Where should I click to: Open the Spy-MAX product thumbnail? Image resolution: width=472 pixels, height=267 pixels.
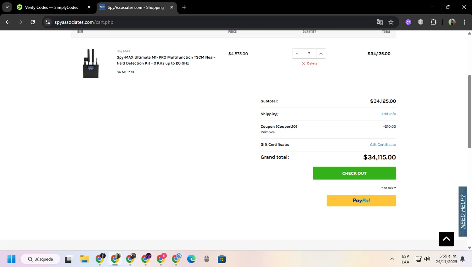[x=91, y=63]
